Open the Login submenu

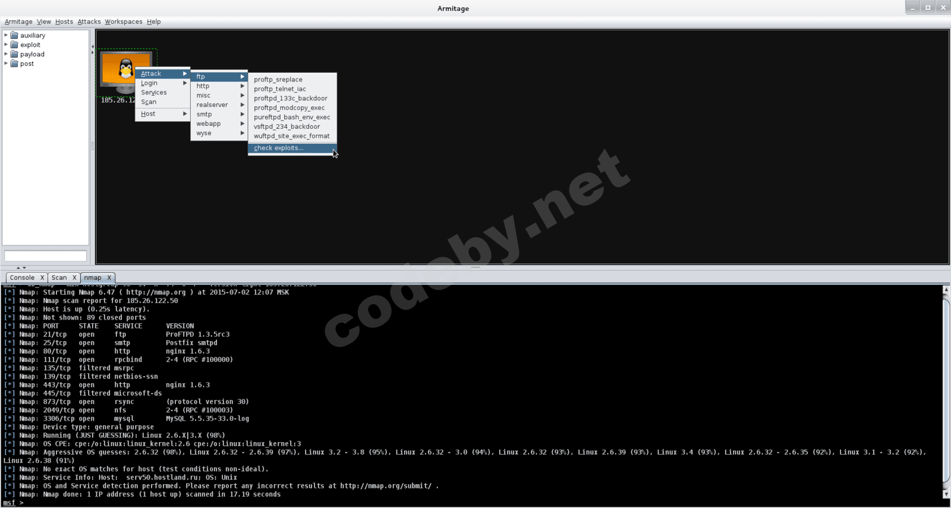(162, 83)
